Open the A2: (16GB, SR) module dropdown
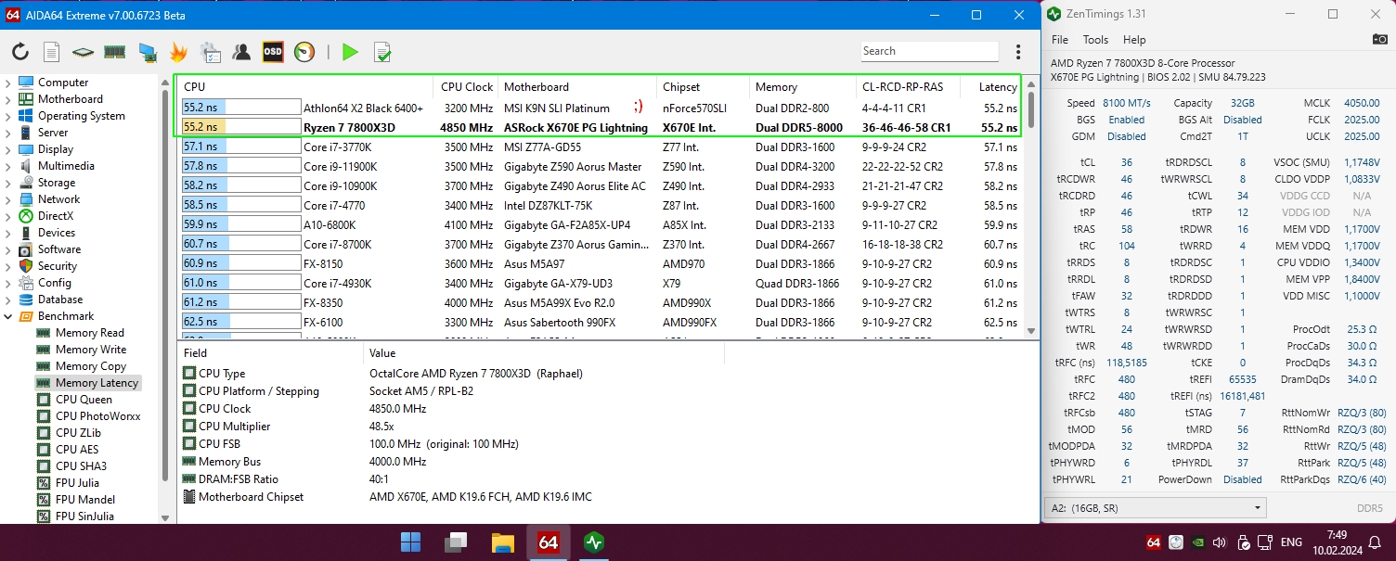1396x561 pixels. pyautogui.click(x=1156, y=508)
